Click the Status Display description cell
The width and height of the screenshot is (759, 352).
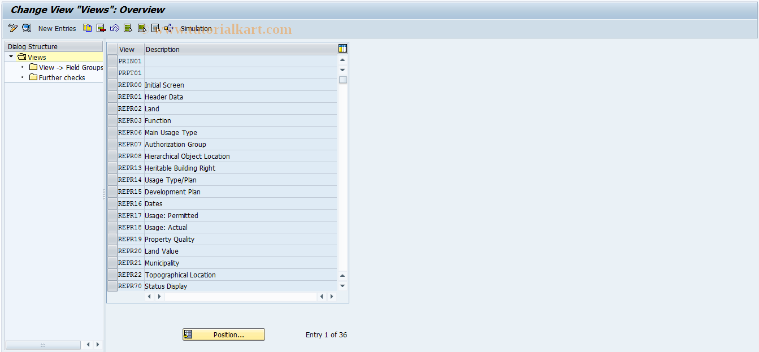[x=241, y=286]
